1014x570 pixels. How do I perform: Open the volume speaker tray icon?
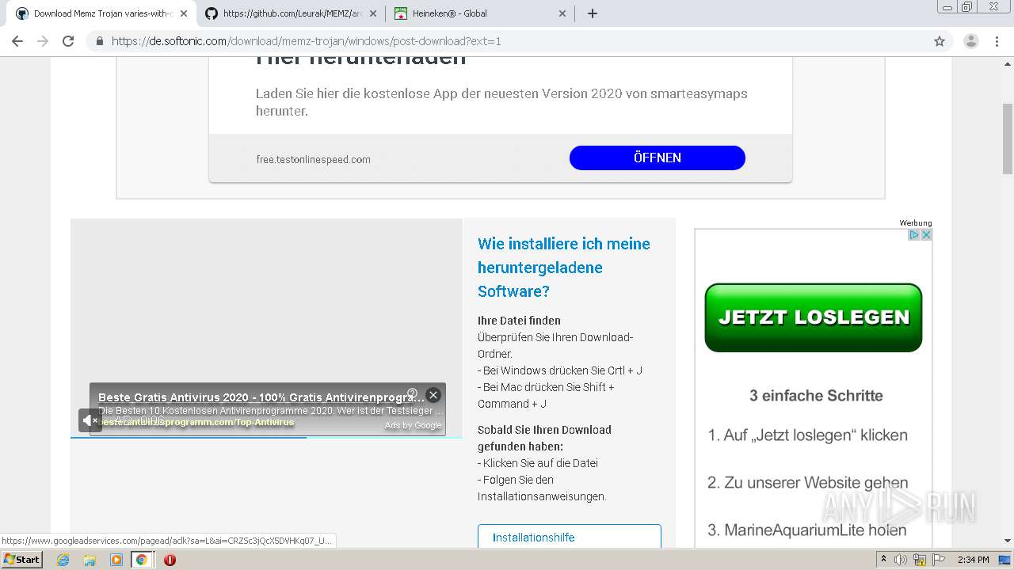tap(900, 560)
